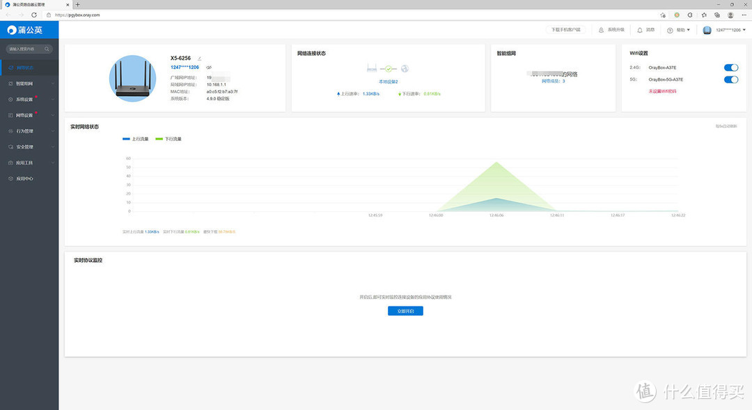Click the pencil icon beside X5-6256

tap(200, 58)
